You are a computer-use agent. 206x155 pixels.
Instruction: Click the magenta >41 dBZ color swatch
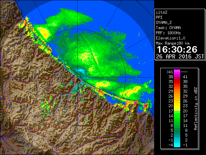click(x=177, y=72)
